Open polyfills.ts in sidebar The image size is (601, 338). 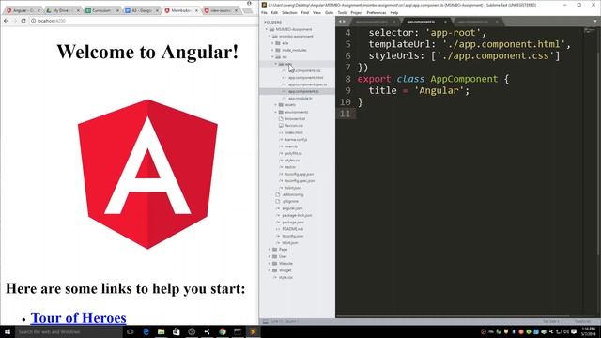(x=294, y=153)
